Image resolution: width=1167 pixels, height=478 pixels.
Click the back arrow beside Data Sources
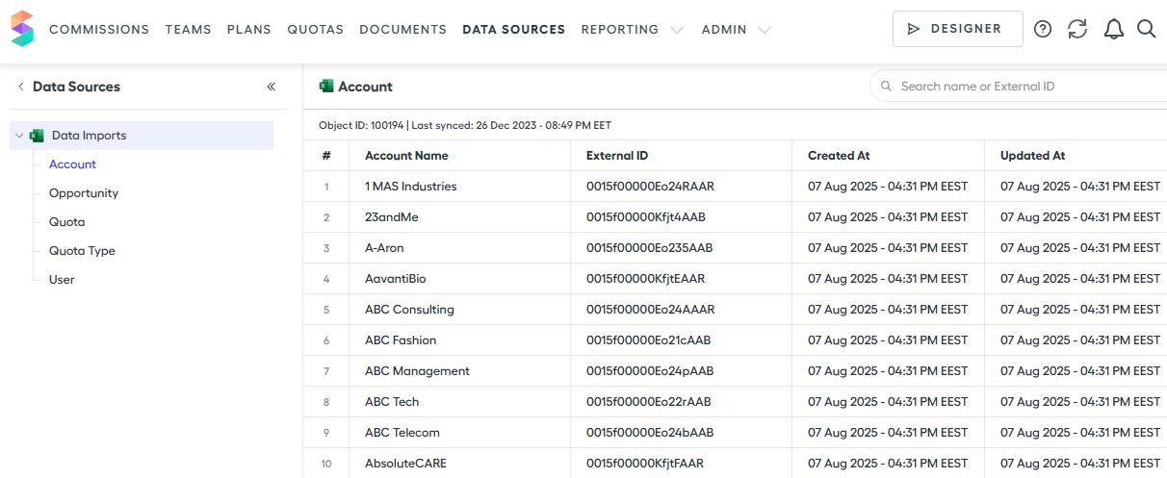pos(20,87)
